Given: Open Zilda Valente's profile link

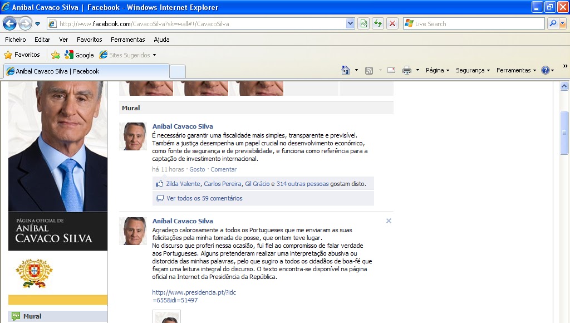Looking at the screenshot, I should coord(183,184).
